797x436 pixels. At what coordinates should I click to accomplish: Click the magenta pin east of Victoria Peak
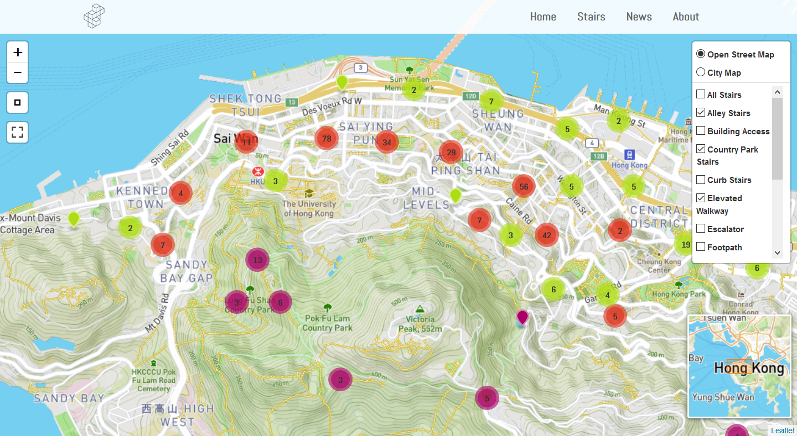(x=522, y=317)
